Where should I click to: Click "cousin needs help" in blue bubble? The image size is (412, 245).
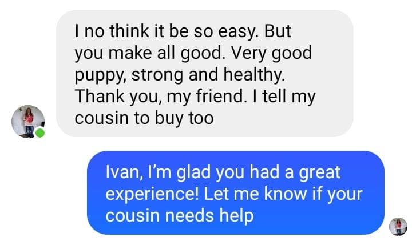pyautogui.click(x=180, y=216)
